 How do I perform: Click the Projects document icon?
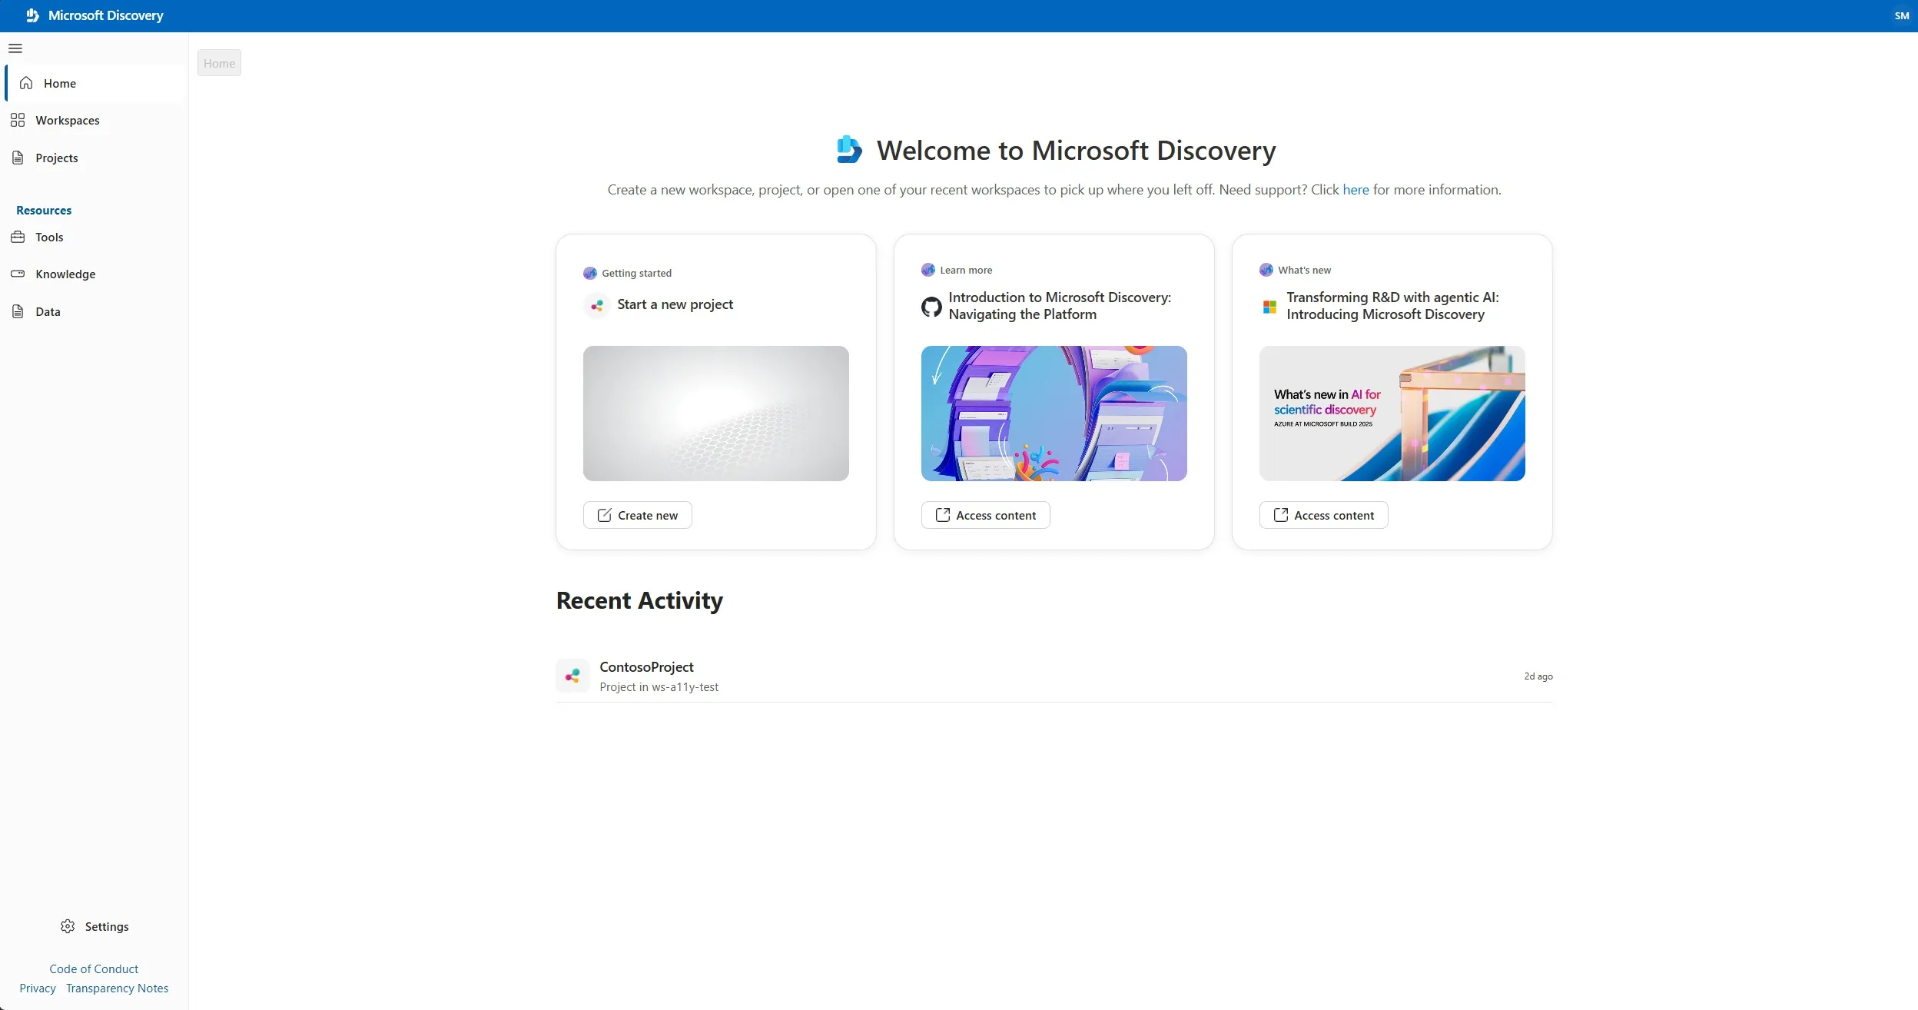pos(18,158)
